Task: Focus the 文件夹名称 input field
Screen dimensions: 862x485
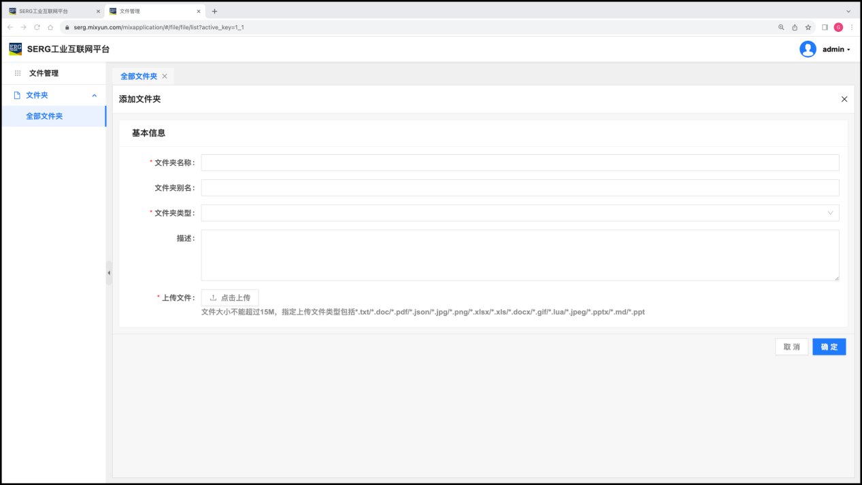Action: coord(520,163)
